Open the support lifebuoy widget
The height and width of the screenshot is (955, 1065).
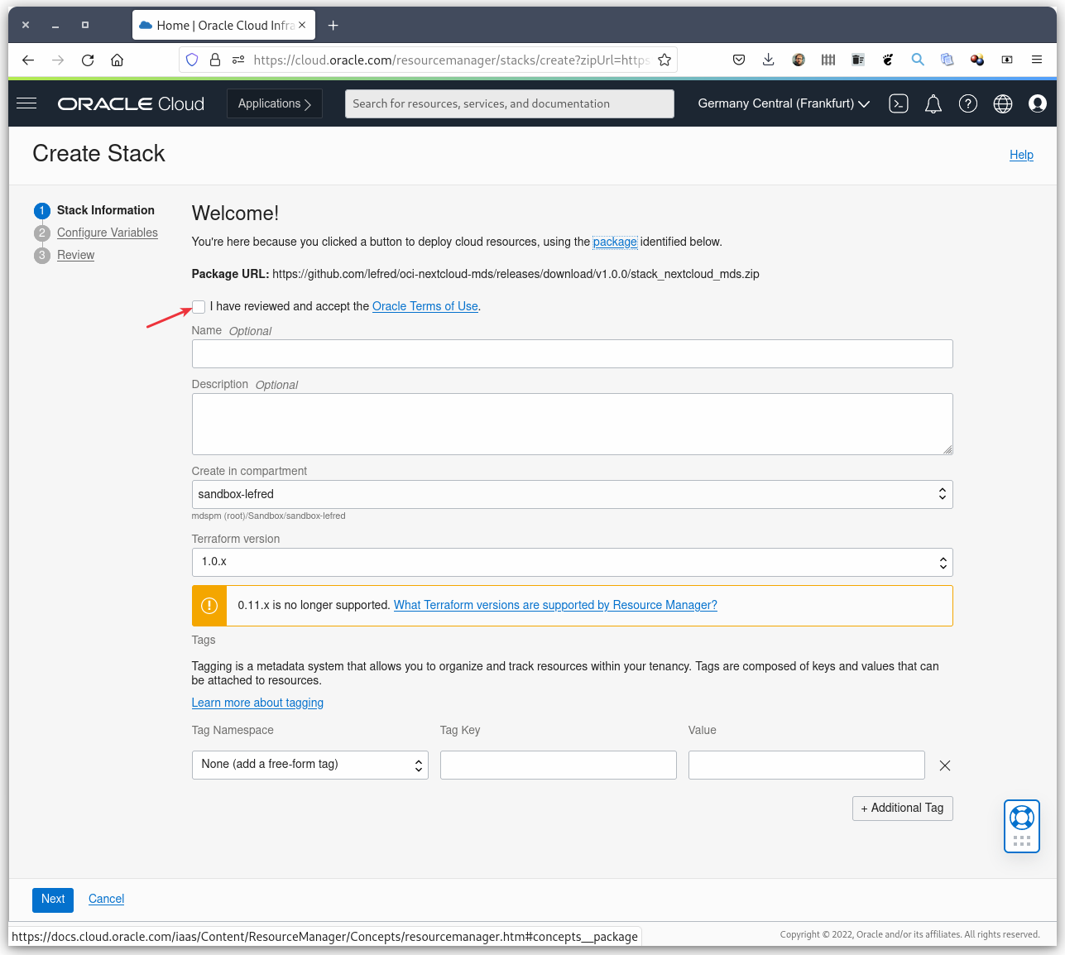coord(1022,826)
